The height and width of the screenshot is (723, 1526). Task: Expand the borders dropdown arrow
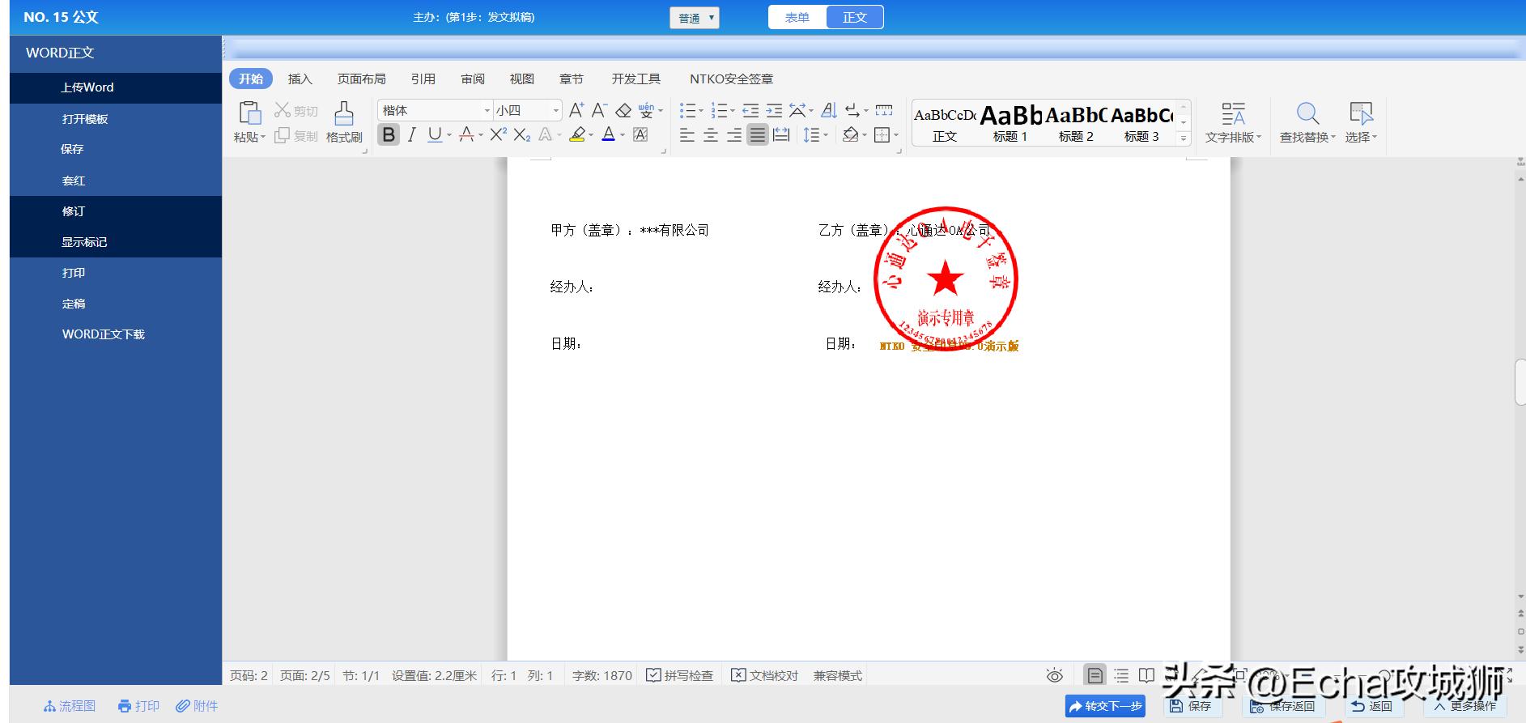(896, 135)
